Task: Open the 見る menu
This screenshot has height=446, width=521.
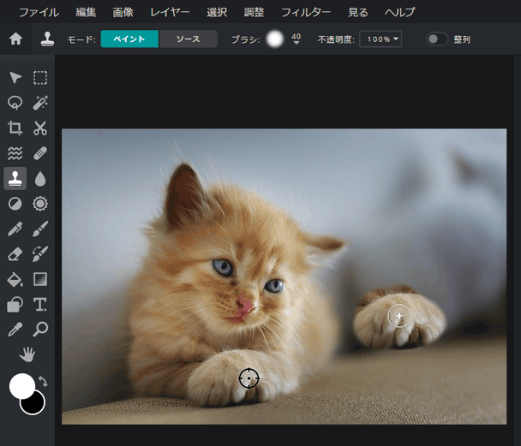Action: [357, 13]
